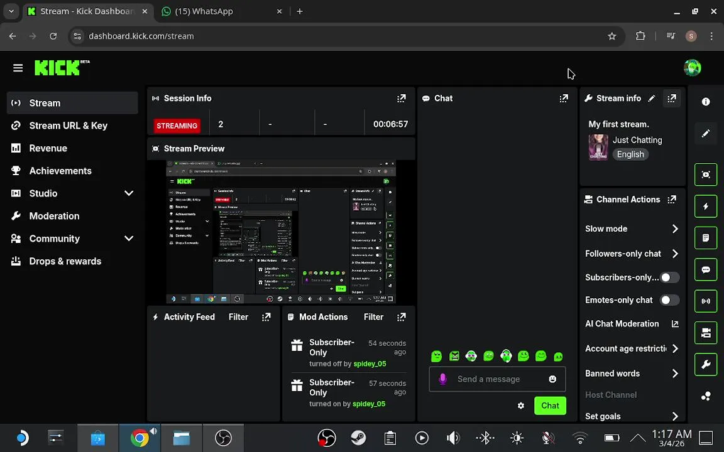Click the edit layout pencil in right sidebar
724x452 pixels.
[706, 133]
